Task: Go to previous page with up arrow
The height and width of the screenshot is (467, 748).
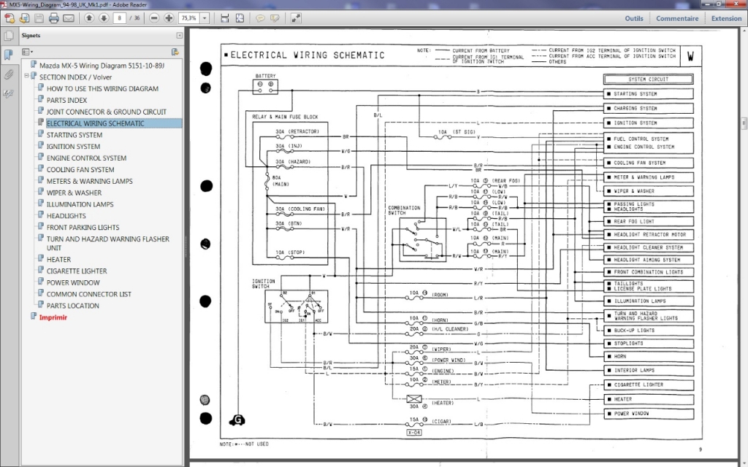Action: tap(89, 18)
